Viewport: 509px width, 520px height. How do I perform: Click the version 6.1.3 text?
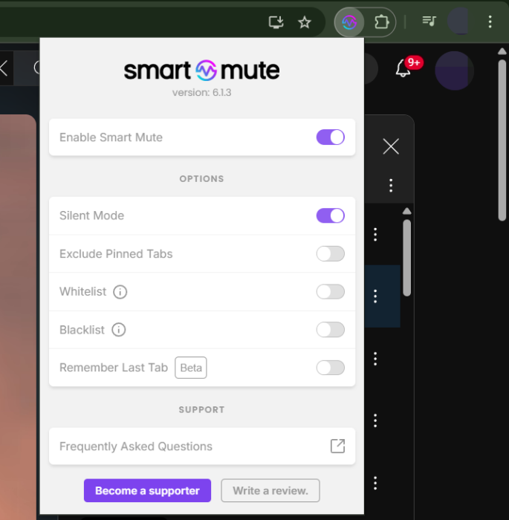click(x=201, y=93)
